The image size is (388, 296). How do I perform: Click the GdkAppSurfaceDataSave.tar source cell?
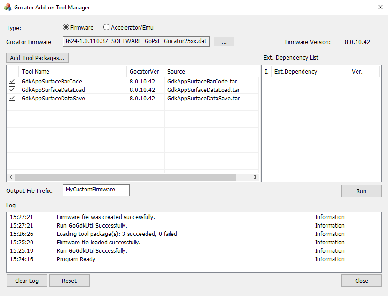coord(203,98)
